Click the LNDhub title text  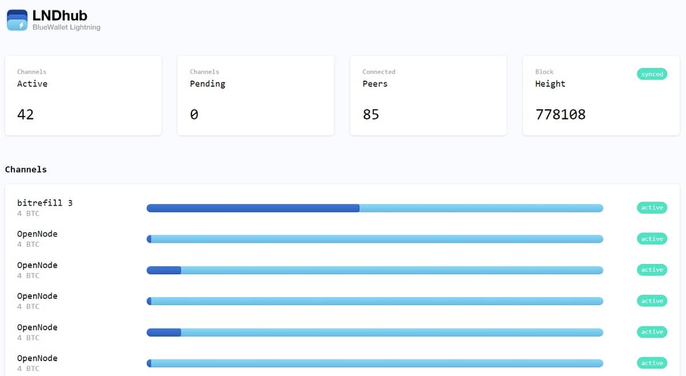click(x=60, y=15)
